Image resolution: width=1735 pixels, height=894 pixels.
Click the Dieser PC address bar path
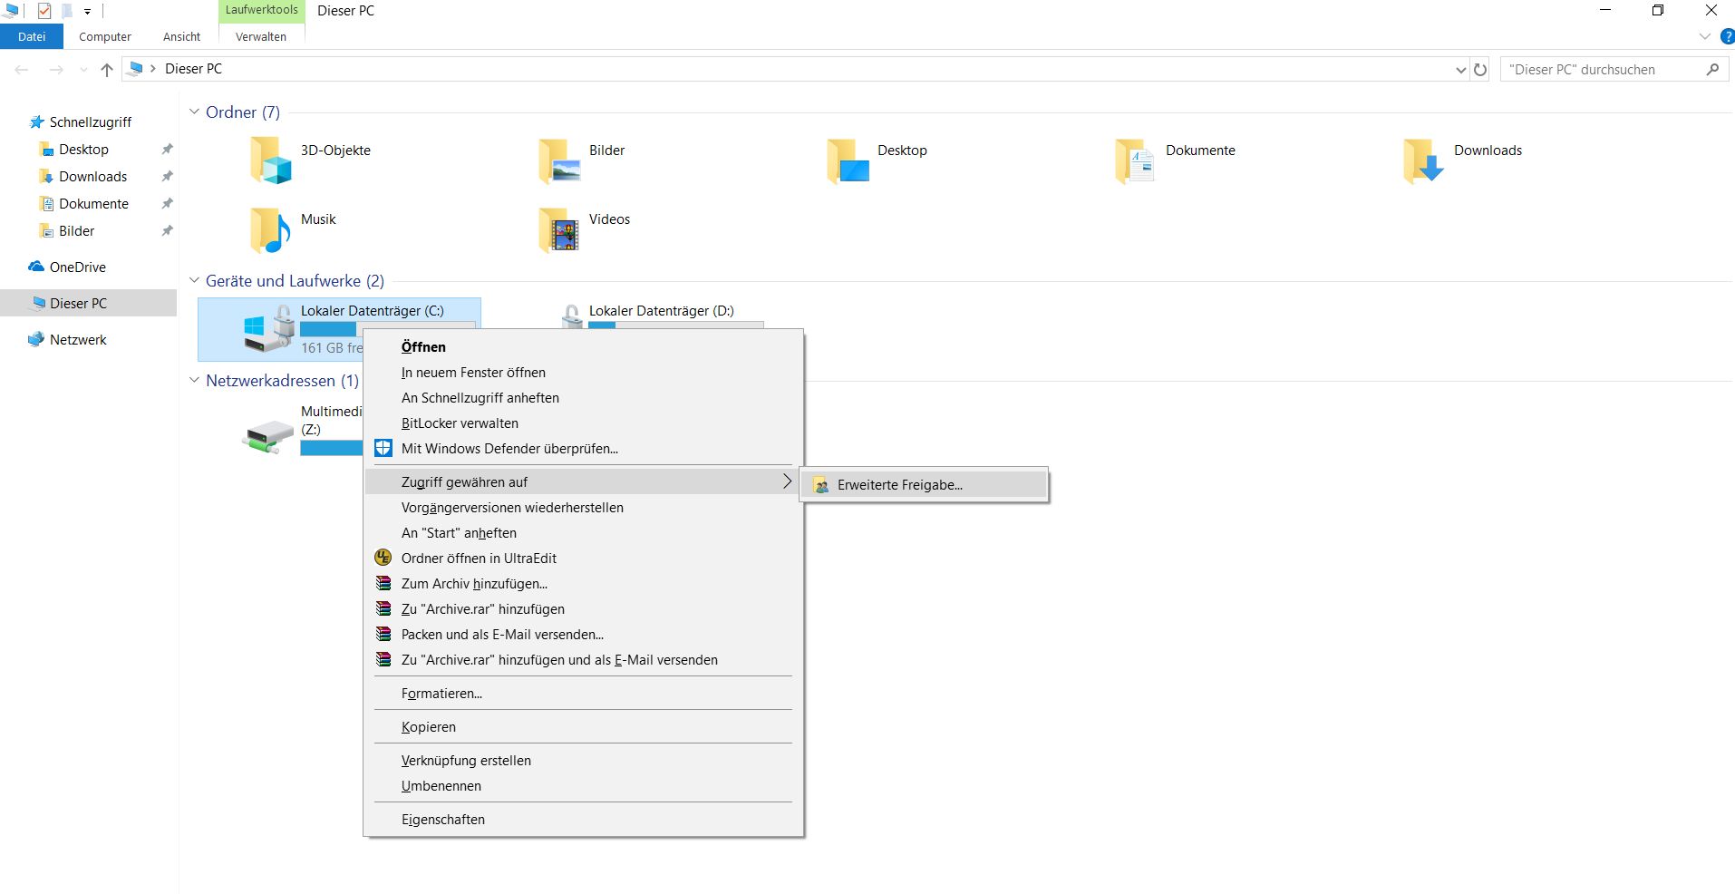coord(193,68)
